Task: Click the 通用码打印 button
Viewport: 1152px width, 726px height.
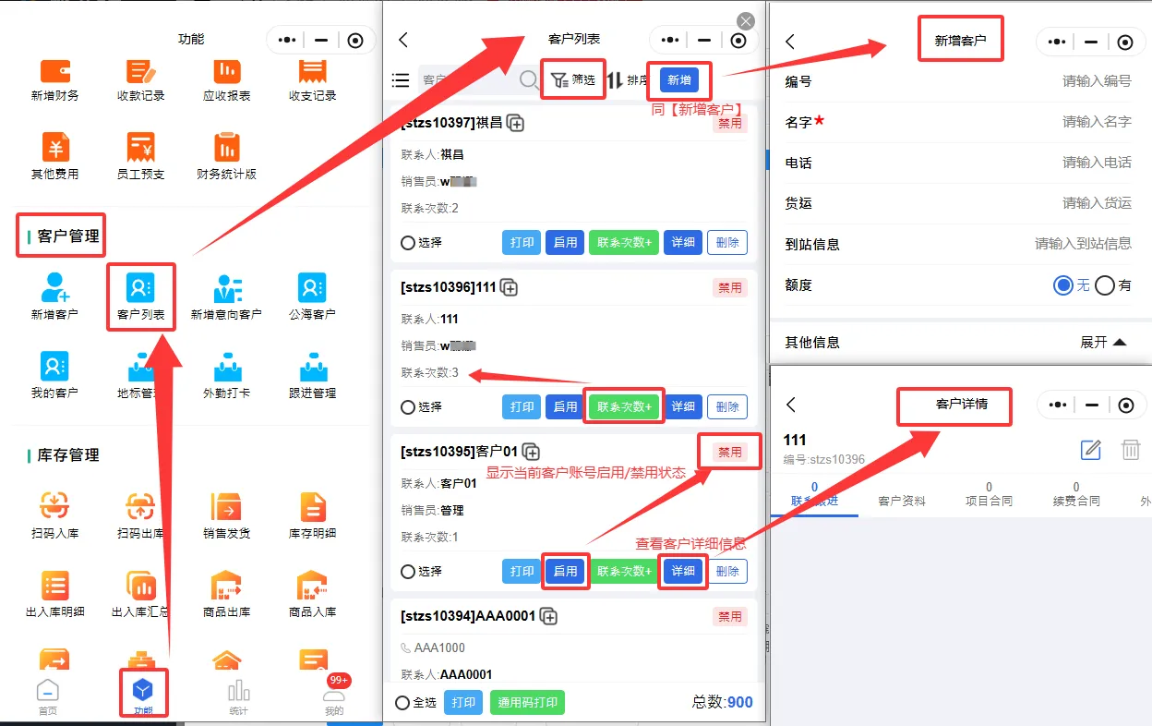Action: coord(527,702)
